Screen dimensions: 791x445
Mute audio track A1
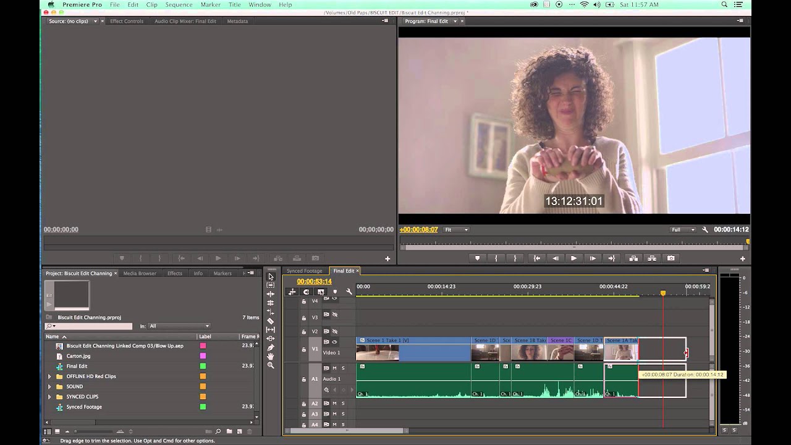[334, 368]
